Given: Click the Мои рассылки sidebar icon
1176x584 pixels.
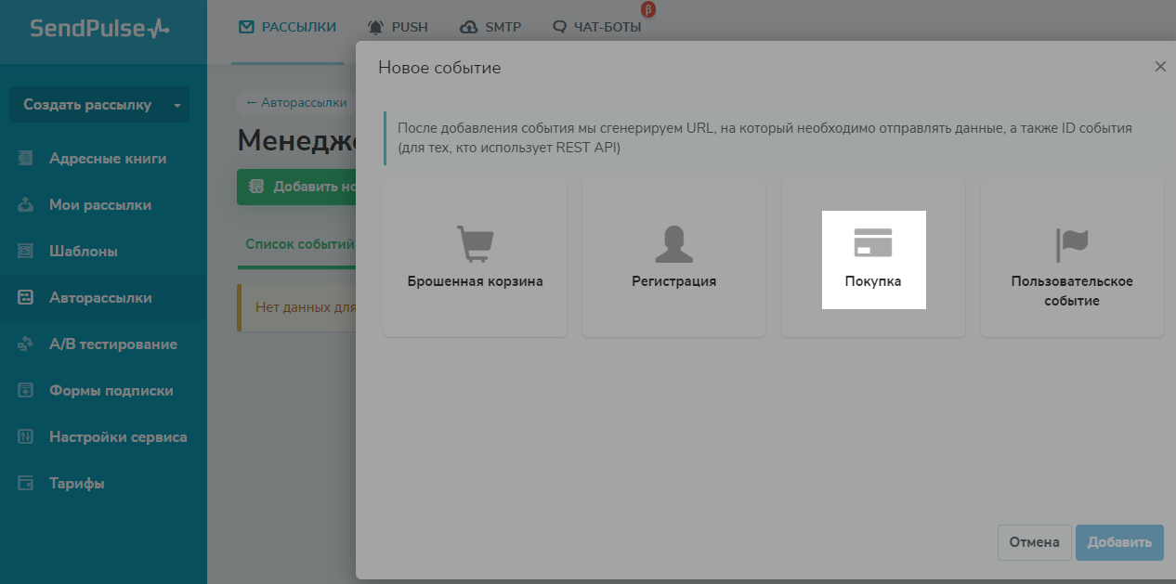Looking at the screenshot, I should tap(26, 205).
